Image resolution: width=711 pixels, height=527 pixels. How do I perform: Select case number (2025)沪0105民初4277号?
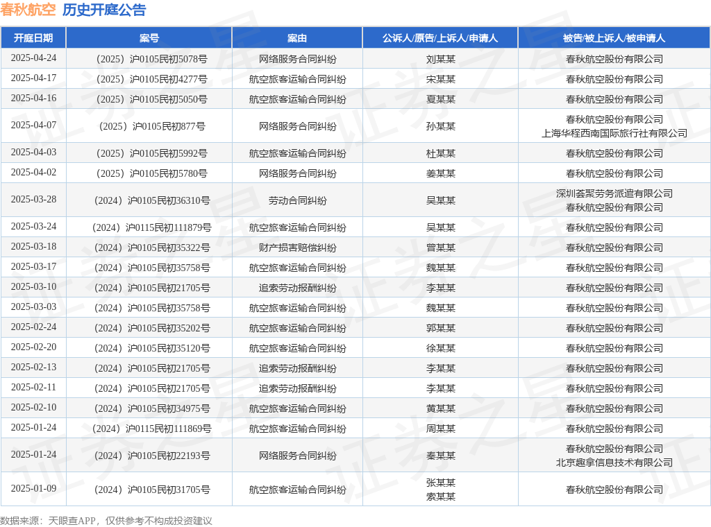point(149,79)
